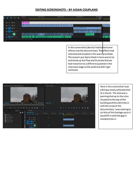The image size is (133, 188).
Task: Select the church video clip in lower timeline
Action: click(69, 119)
